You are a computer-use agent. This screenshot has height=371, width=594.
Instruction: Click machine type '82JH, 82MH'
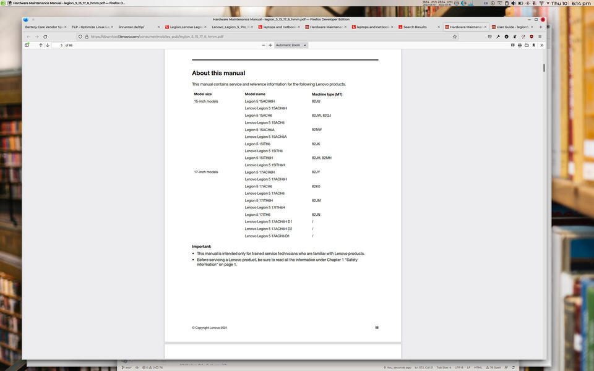point(321,158)
